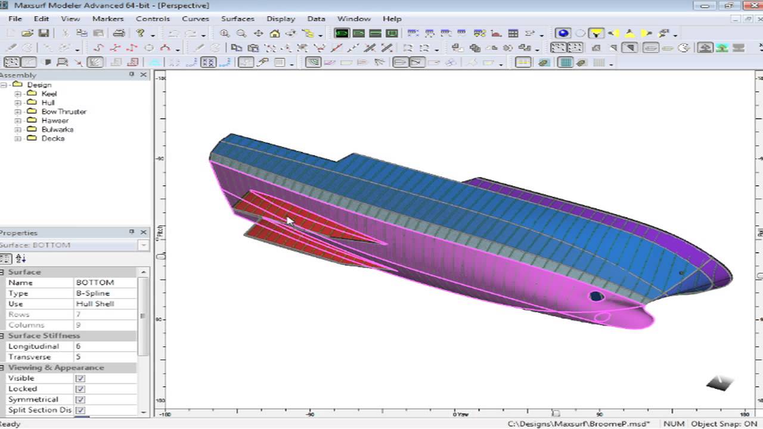
Task: Expand the Bow Thruster tree node
Action: [x=18, y=111]
